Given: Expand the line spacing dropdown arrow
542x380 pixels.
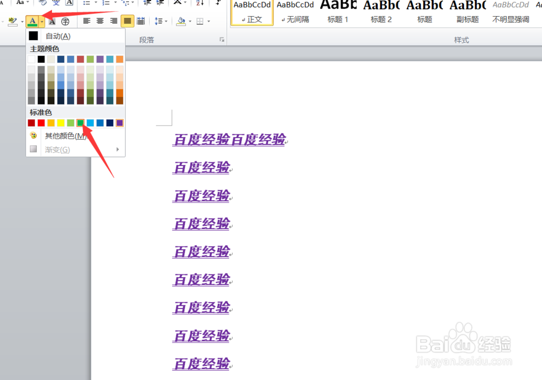Looking at the screenshot, I should 166,22.
